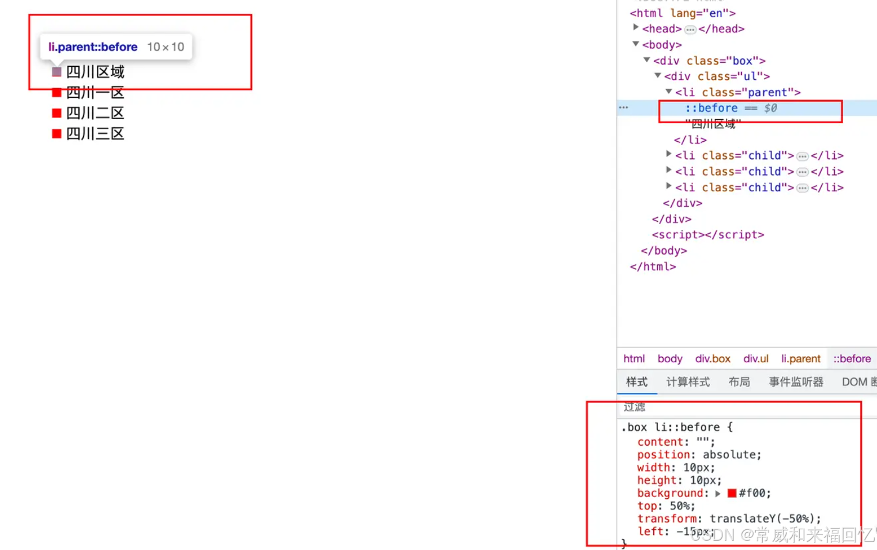
Task: Click ellipsis badge in third child li
Action: click(x=802, y=188)
